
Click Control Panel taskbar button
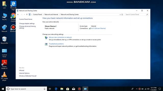coord(85,89)
